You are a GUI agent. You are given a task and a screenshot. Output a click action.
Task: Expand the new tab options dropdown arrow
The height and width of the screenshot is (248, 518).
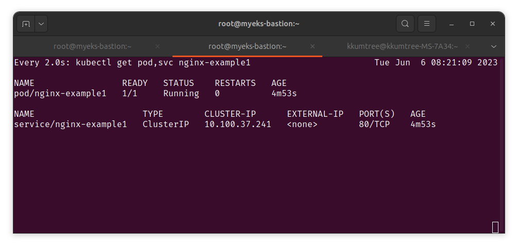(x=41, y=24)
